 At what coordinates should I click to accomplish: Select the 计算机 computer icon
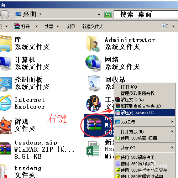tap(6, 63)
